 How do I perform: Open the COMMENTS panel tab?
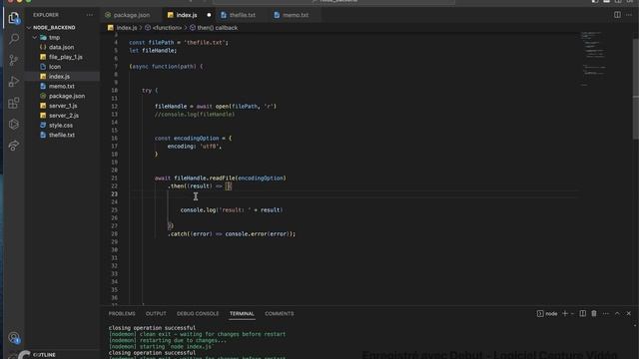pos(280,313)
